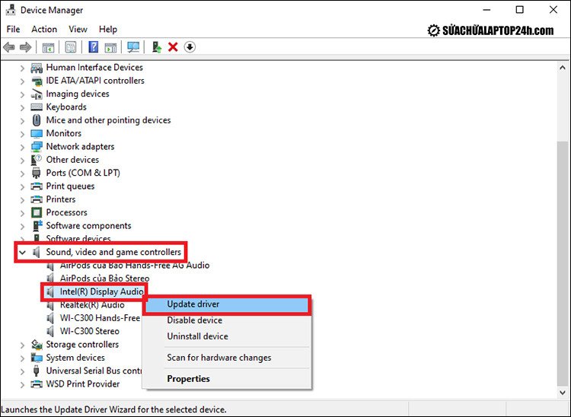Click the Software components puzzle icon
The image size is (571, 417).
point(37,225)
